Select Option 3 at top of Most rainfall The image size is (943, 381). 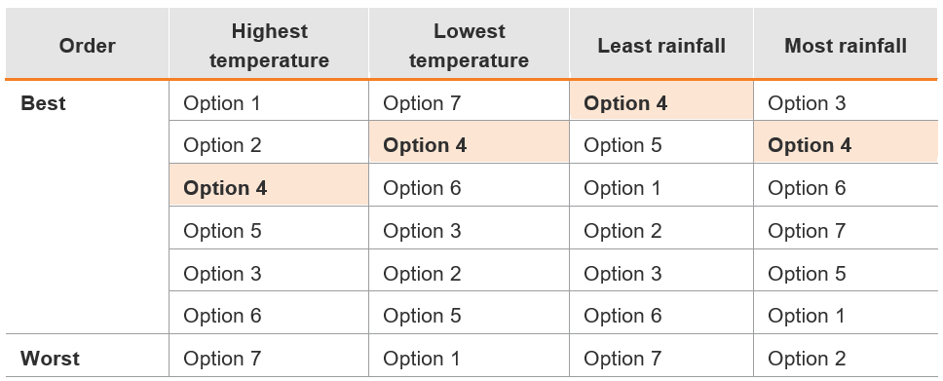pyautogui.click(x=807, y=103)
